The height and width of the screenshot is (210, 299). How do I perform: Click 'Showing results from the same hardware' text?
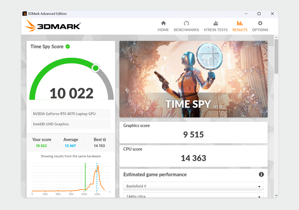coord(71,156)
